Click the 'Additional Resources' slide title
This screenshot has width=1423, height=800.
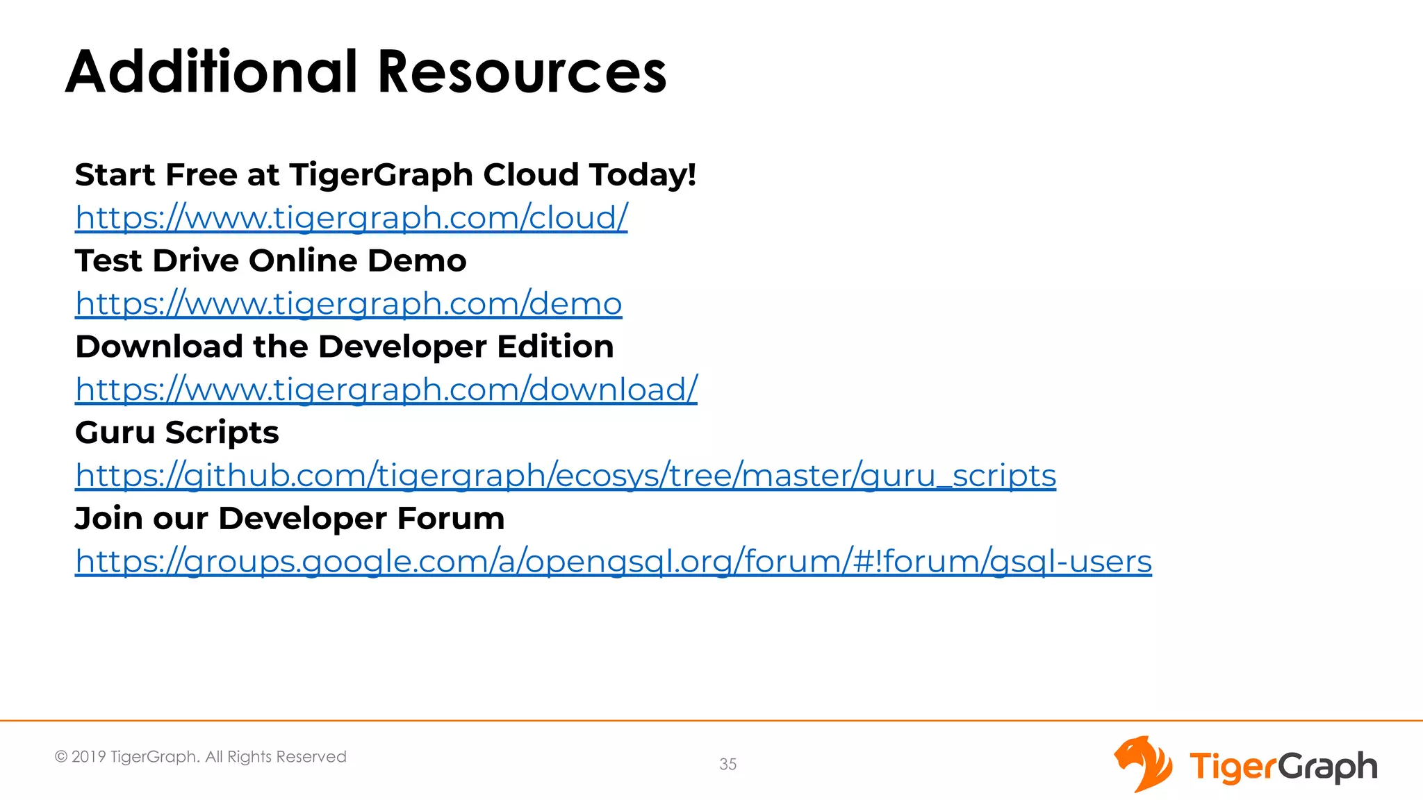366,72
